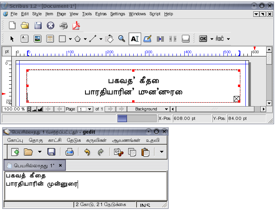
Task: Pick the Insert Table tool
Action: [50, 39]
